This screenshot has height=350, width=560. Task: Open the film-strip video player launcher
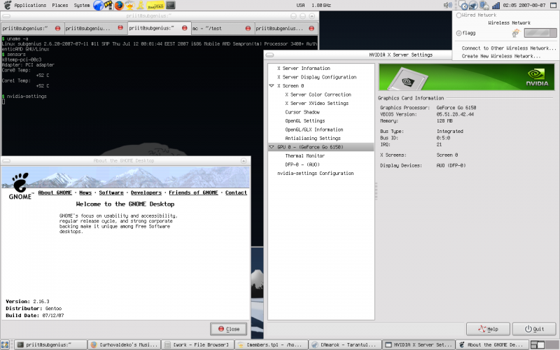click(x=108, y=5)
